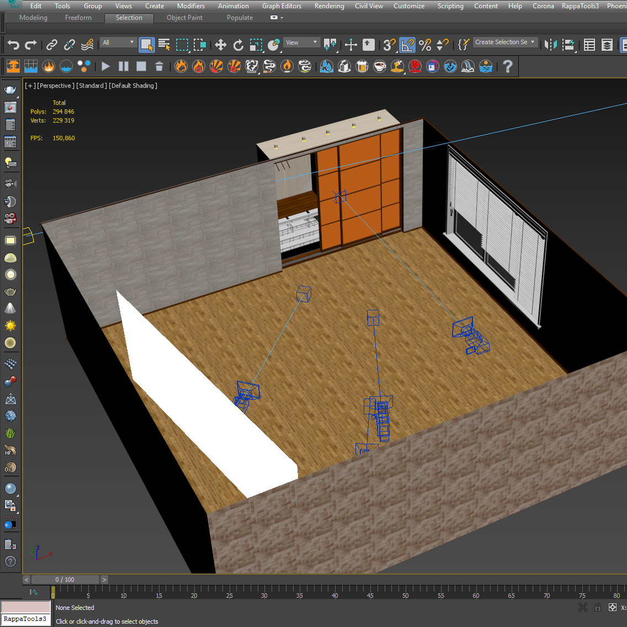Click the Render teapot icon in sidebar
This screenshot has width=627, height=627.
[10, 89]
